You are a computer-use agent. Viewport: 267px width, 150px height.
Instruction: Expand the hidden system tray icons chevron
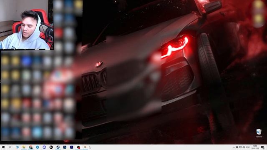click(234, 147)
